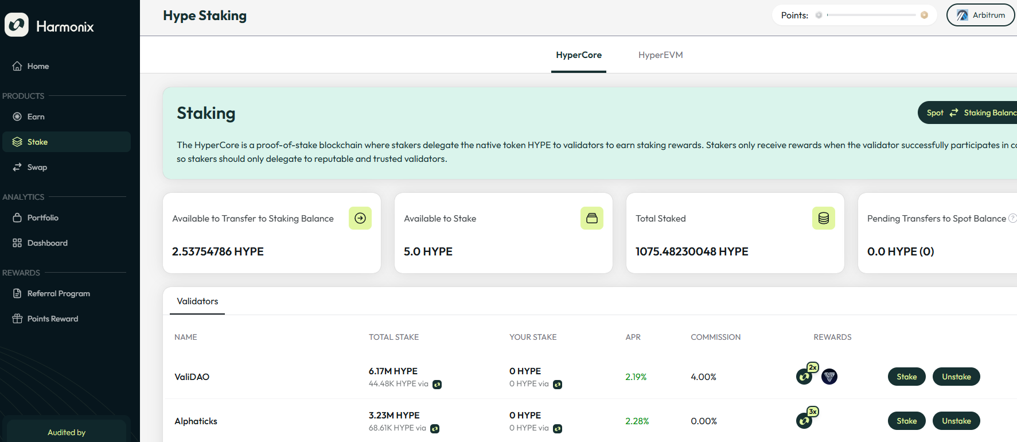Click the Stake layers icon
Viewport: 1017px width, 442px height.
pyautogui.click(x=17, y=142)
